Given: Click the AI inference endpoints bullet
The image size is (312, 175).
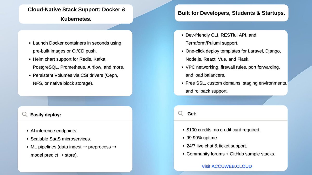Looking at the screenshot, I should coord(52,131).
